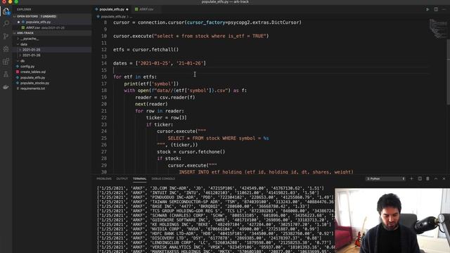This screenshot has height=253, width=450.
Task: Click 'ticker = row[3]' in the code
Action: pyautogui.click(x=167, y=118)
